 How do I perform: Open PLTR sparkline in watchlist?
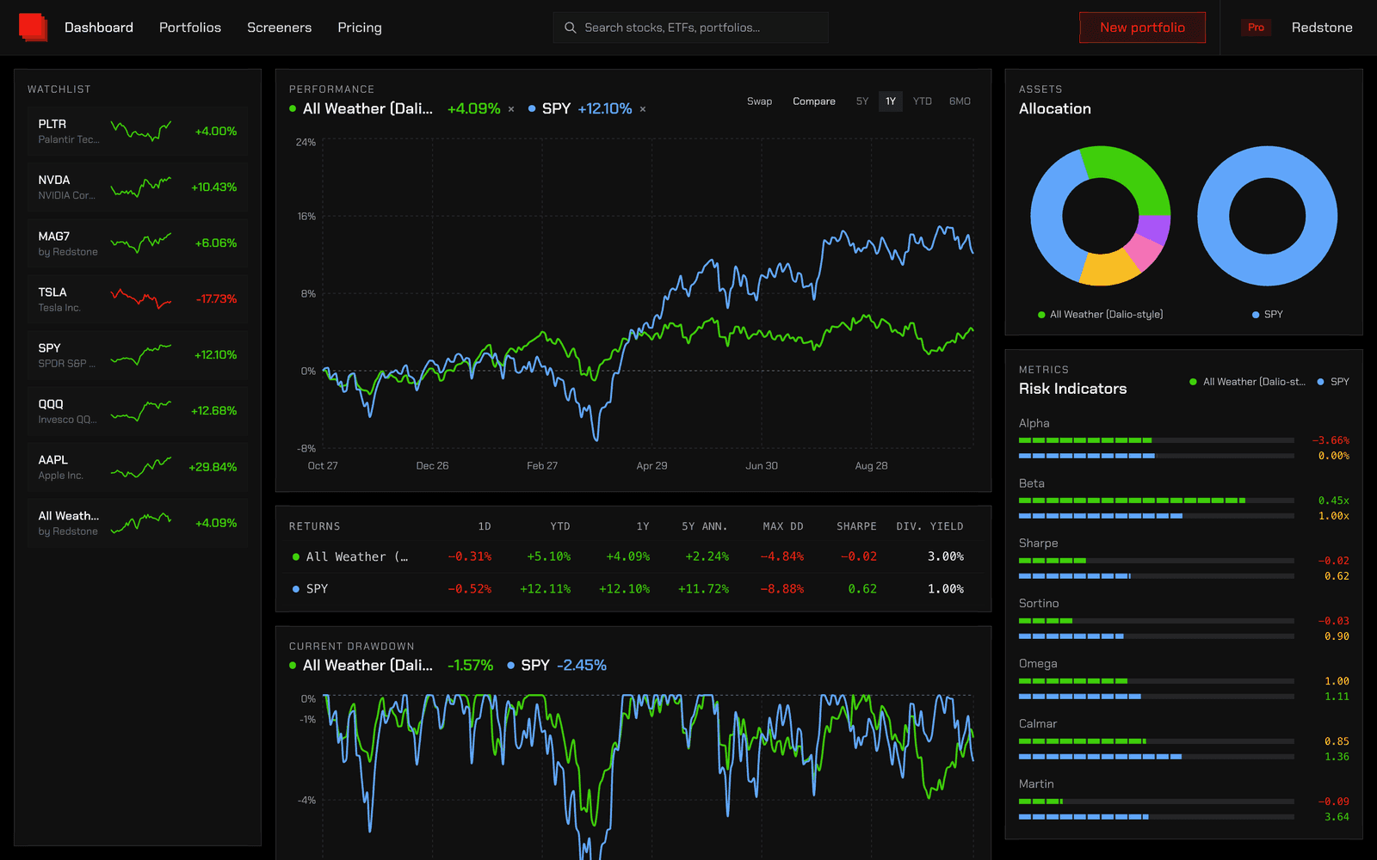tap(141, 131)
